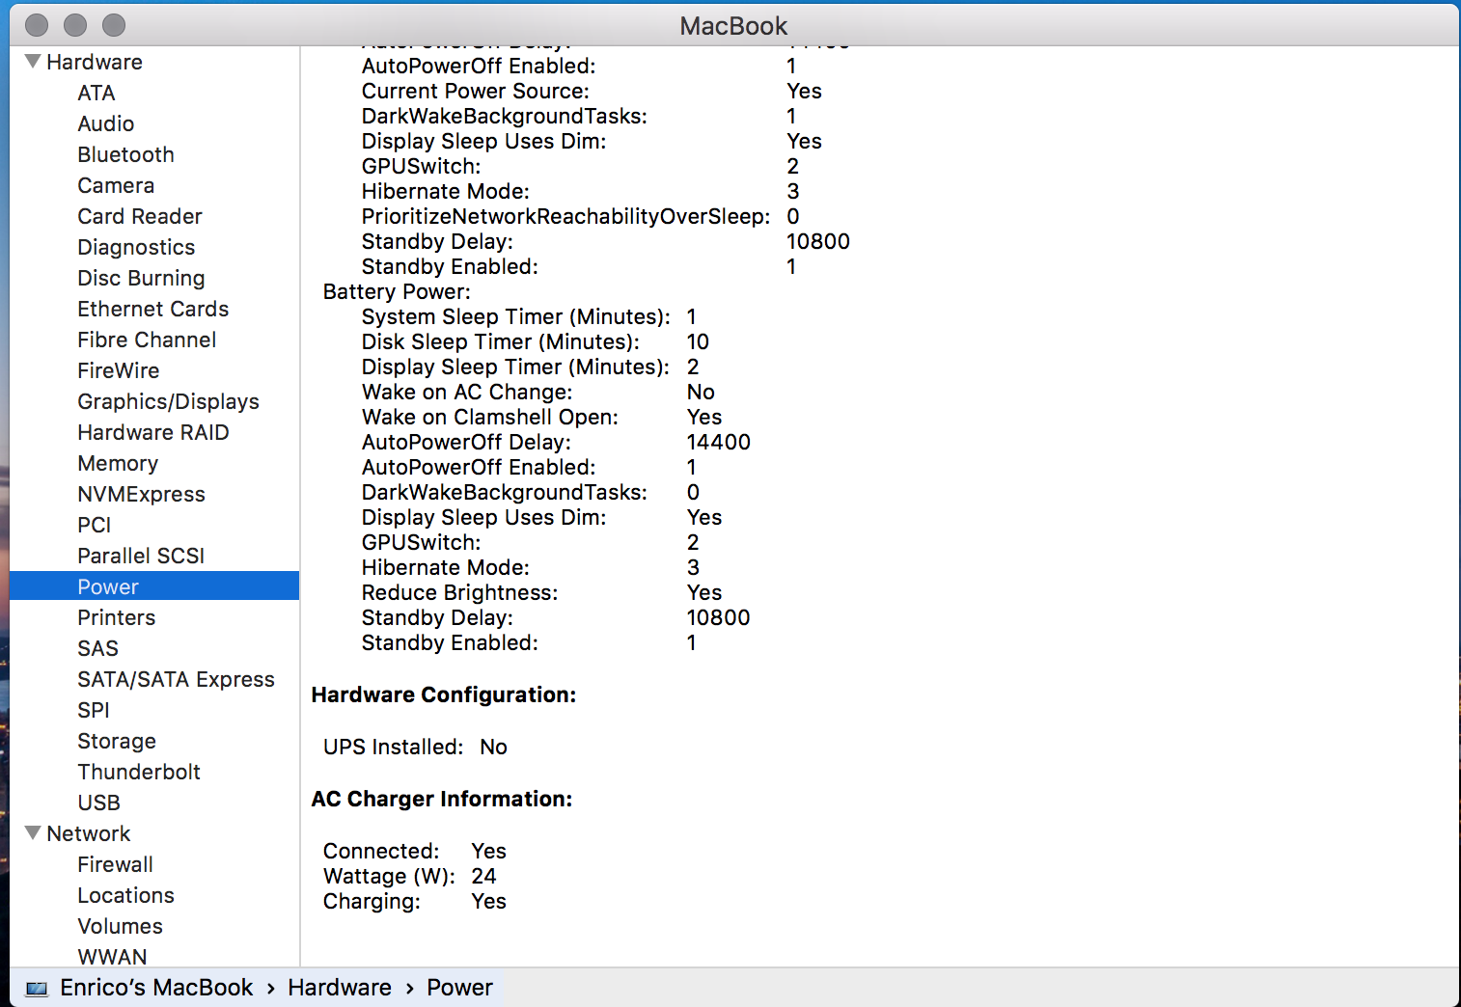Select Thunderbolt in the sidebar
Screen dimensions: 1461x1007
click(139, 773)
